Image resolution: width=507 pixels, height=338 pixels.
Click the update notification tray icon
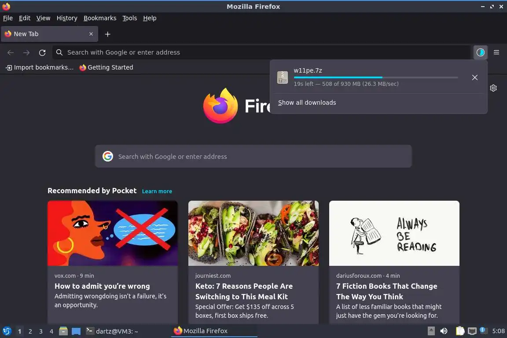point(482,330)
